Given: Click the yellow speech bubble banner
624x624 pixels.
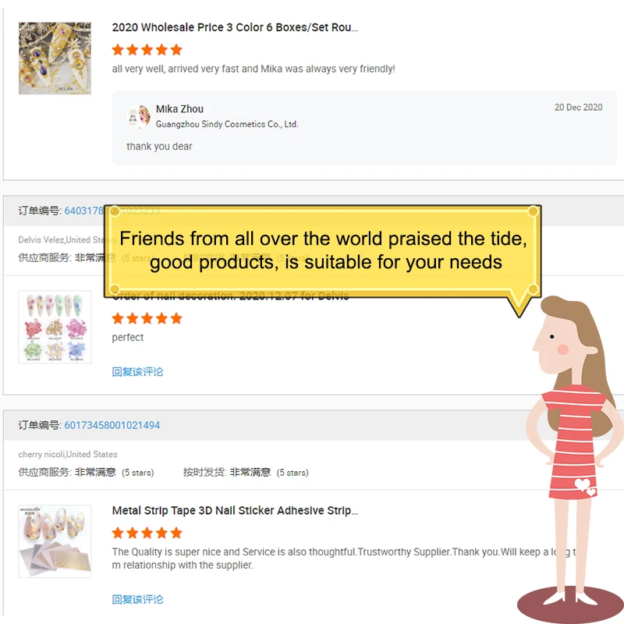Looking at the screenshot, I should 322,250.
